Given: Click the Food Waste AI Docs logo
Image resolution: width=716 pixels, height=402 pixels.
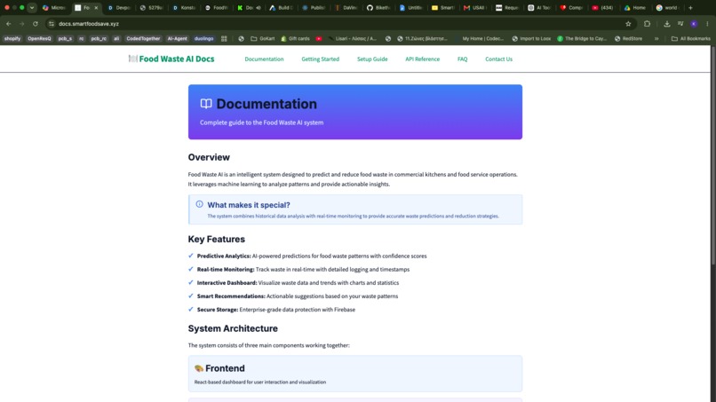Looking at the screenshot, I should 171,59.
